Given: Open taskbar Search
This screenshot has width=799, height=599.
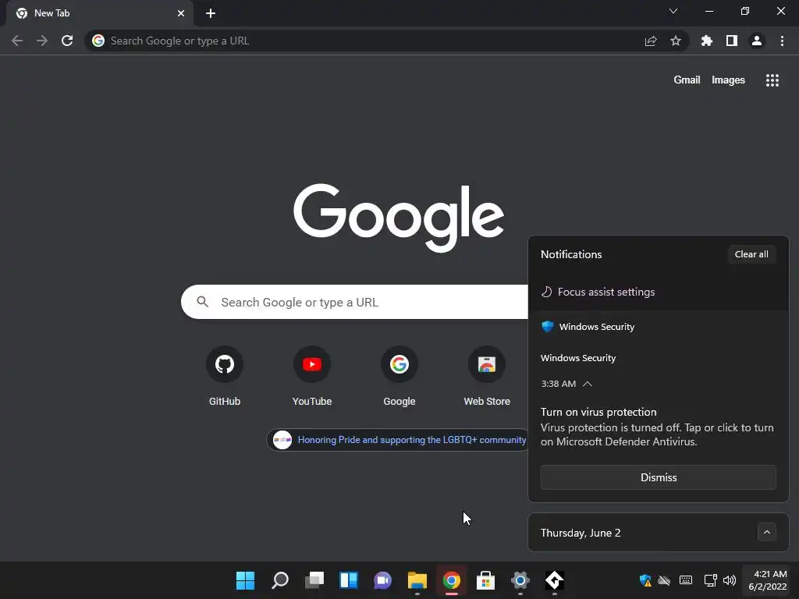Looking at the screenshot, I should (280, 580).
